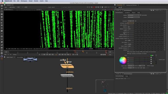Click the lifetime slider track

click(149, 27)
